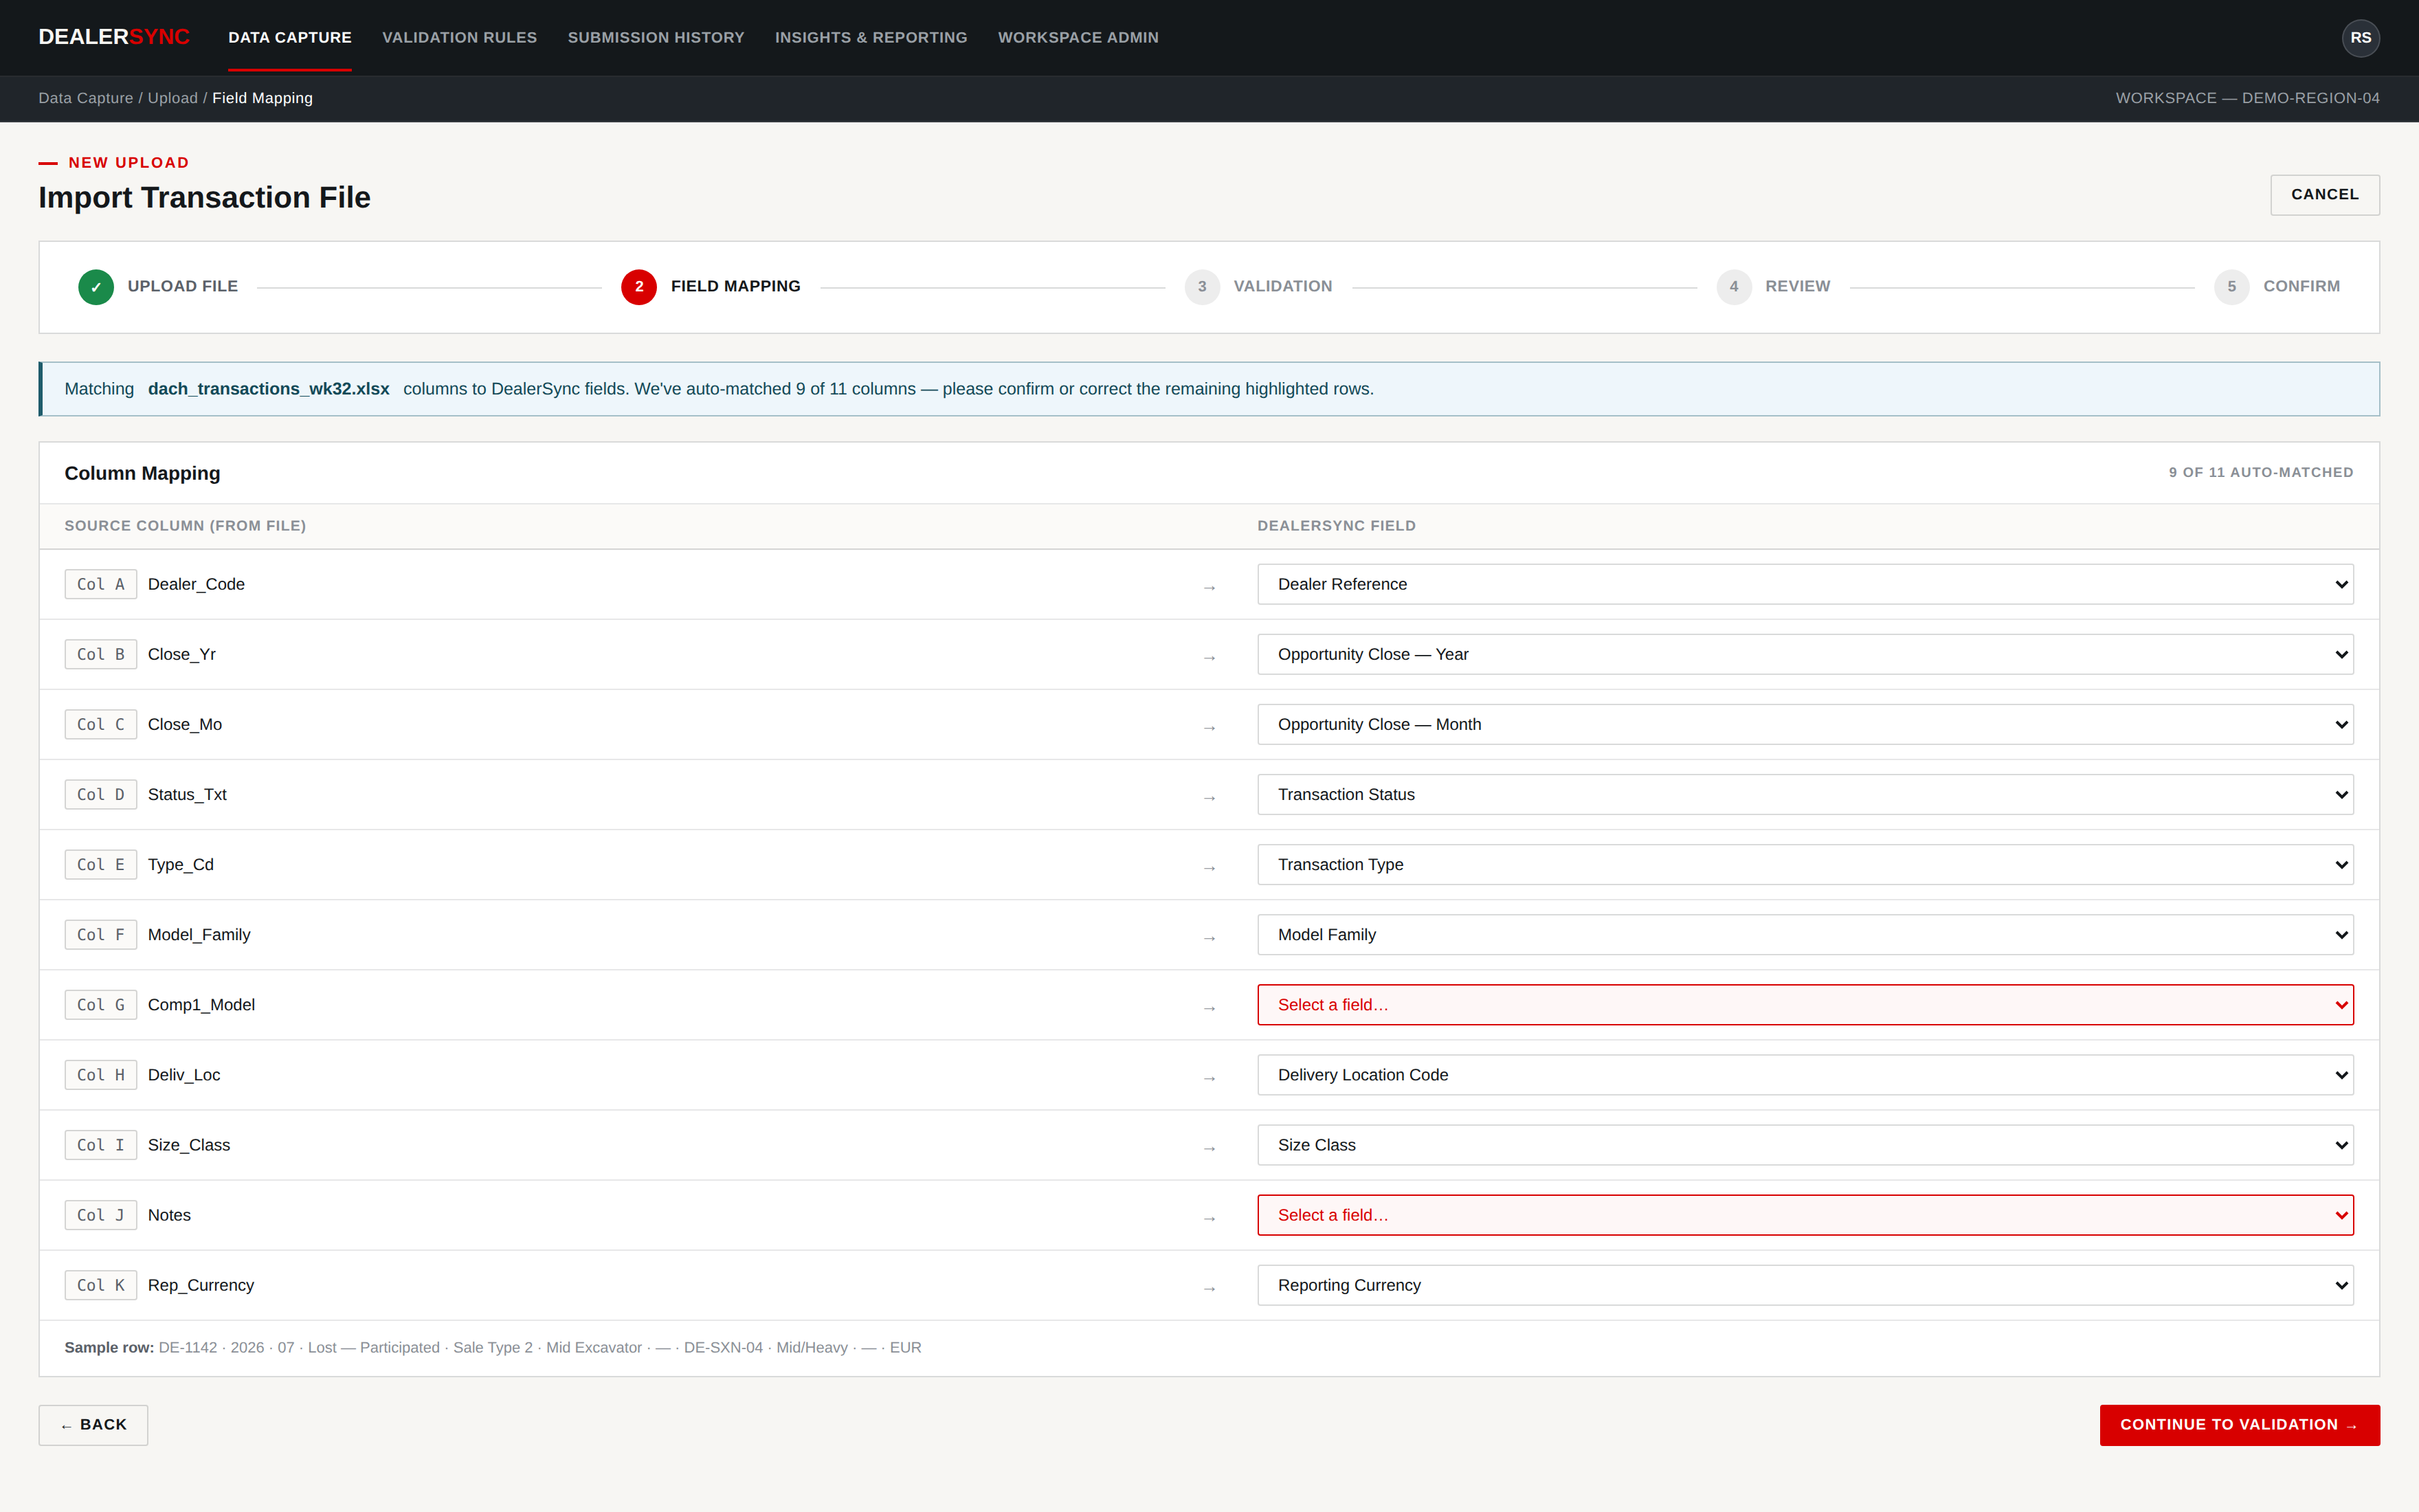Click the Col I badge

[101, 1145]
